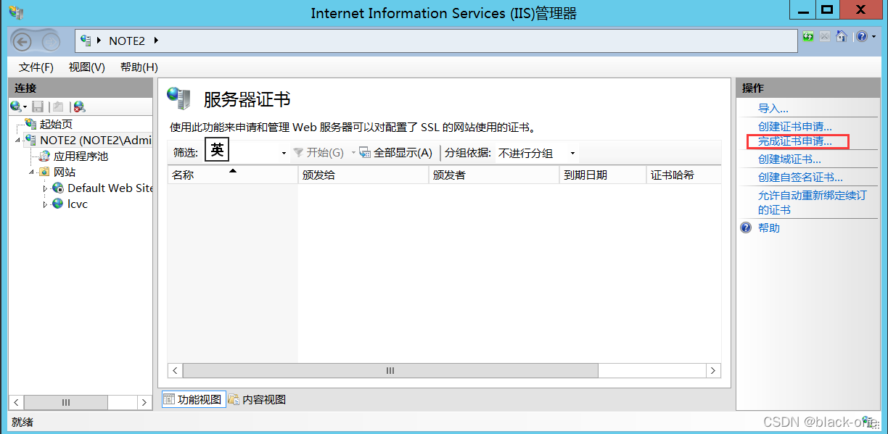Click the Forward navigation arrow button
Screen dimensions: 888x434
[x=50, y=42]
